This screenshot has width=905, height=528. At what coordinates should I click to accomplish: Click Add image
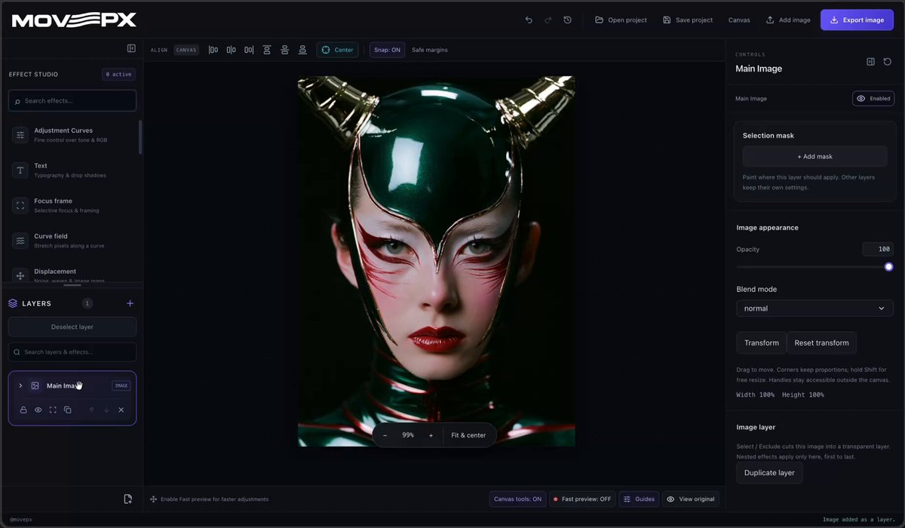pyautogui.click(x=788, y=20)
